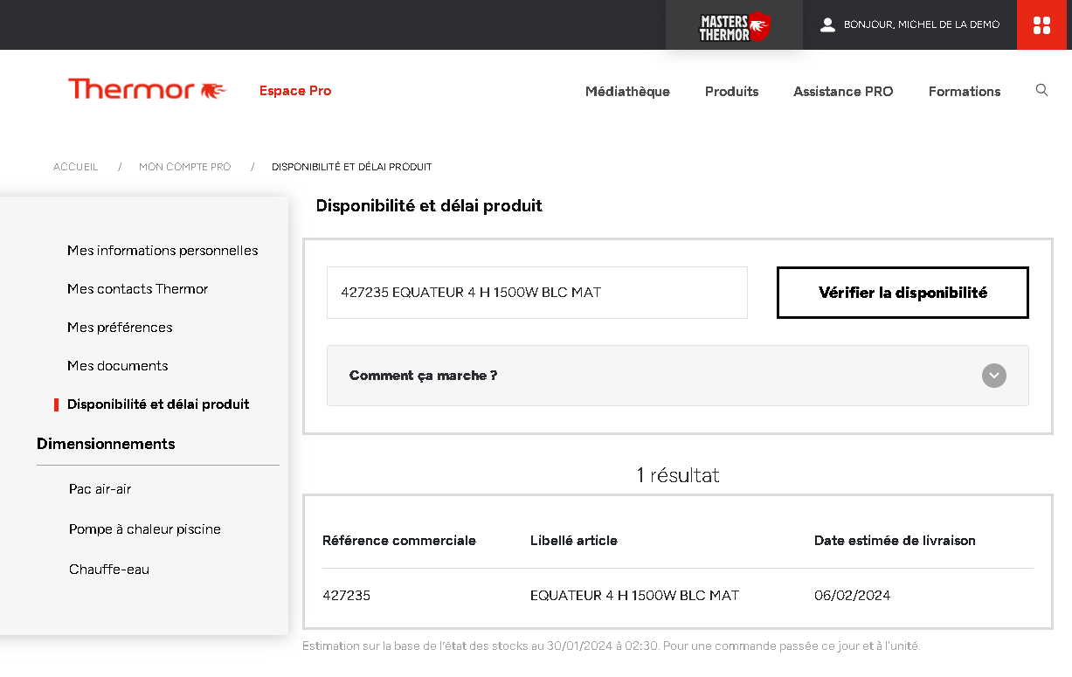Open Mes contacts Thermor

pos(138,289)
